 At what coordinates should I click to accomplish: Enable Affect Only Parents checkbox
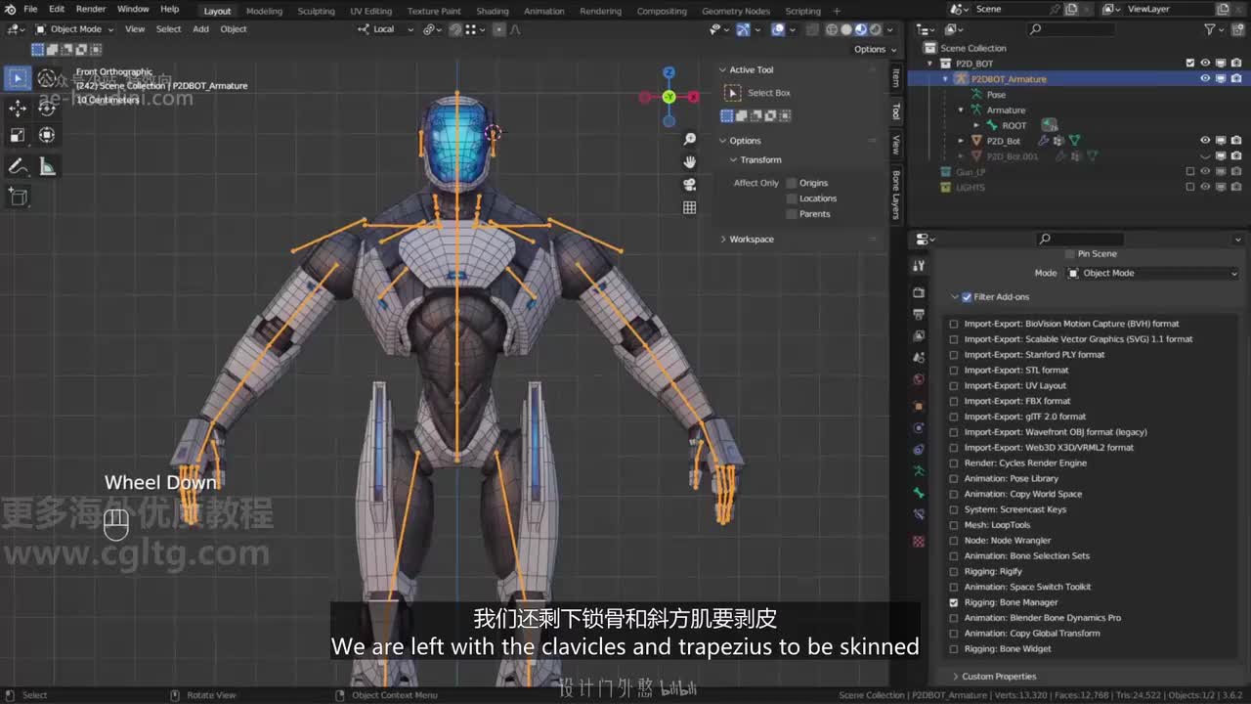[x=792, y=214]
